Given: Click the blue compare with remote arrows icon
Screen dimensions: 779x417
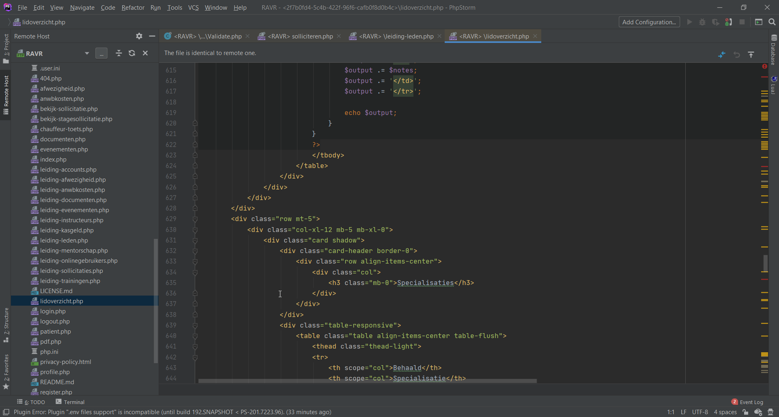Looking at the screenshot, I should 722,54.
